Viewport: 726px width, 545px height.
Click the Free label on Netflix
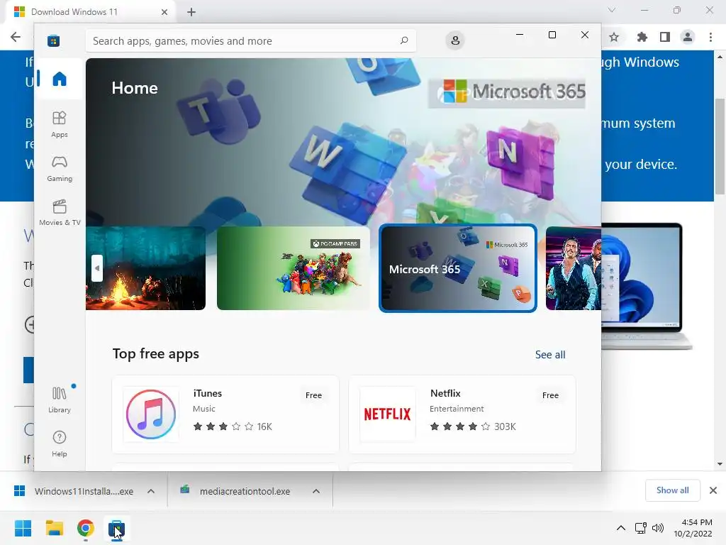550,395
